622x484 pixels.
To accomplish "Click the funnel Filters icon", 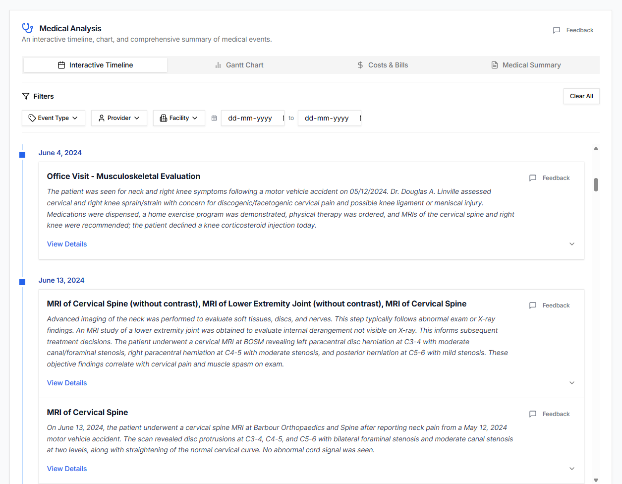I will tap(26, 96).
